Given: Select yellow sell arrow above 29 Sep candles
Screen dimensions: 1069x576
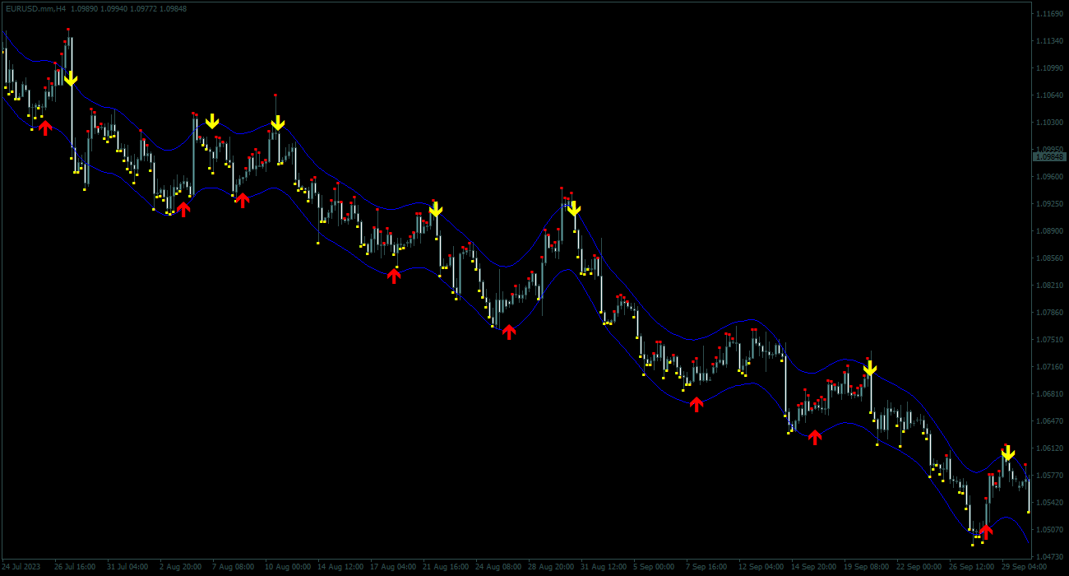Looking at the screenshot, I should pyautogui.click(x=1008, y=453).
